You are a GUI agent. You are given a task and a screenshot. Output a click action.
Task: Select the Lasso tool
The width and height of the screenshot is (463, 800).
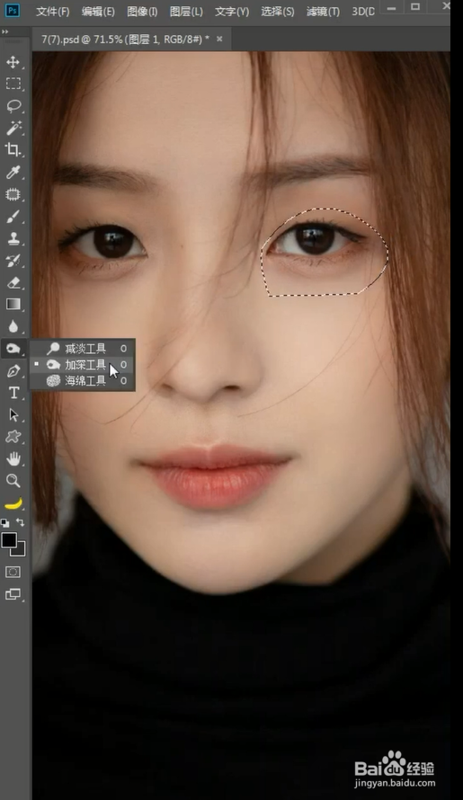(13, 105)
